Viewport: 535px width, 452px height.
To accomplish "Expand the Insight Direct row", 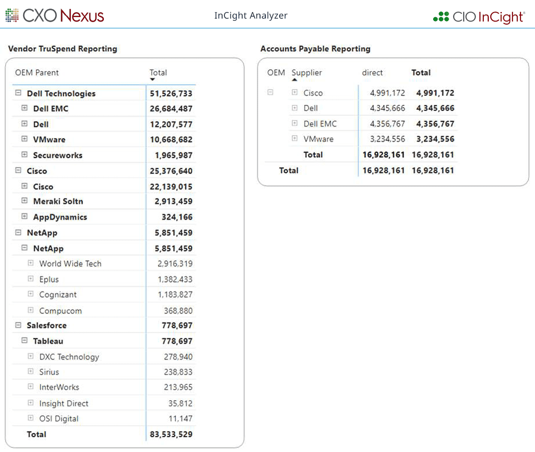I will tap(31, 402).
